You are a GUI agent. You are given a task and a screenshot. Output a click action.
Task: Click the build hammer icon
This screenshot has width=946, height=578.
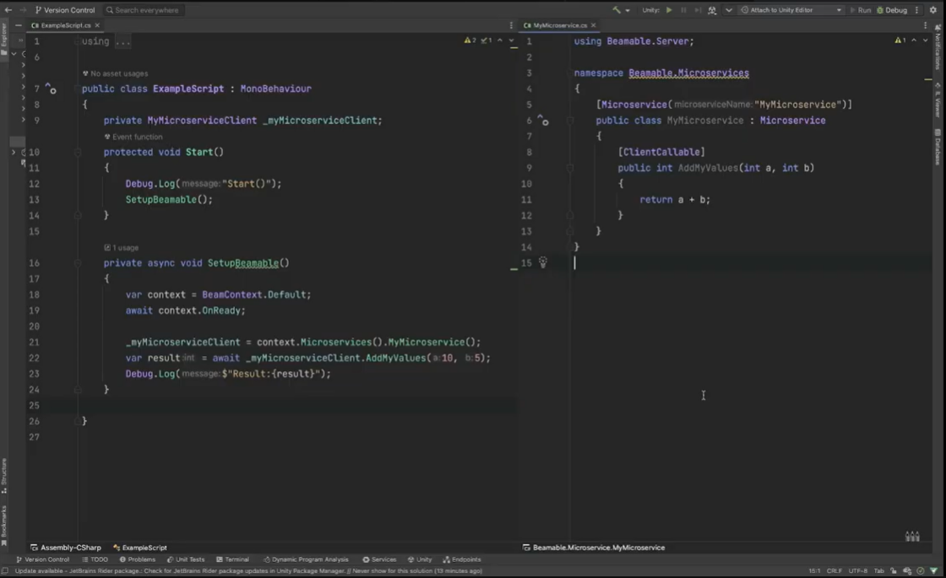(617, 10)
